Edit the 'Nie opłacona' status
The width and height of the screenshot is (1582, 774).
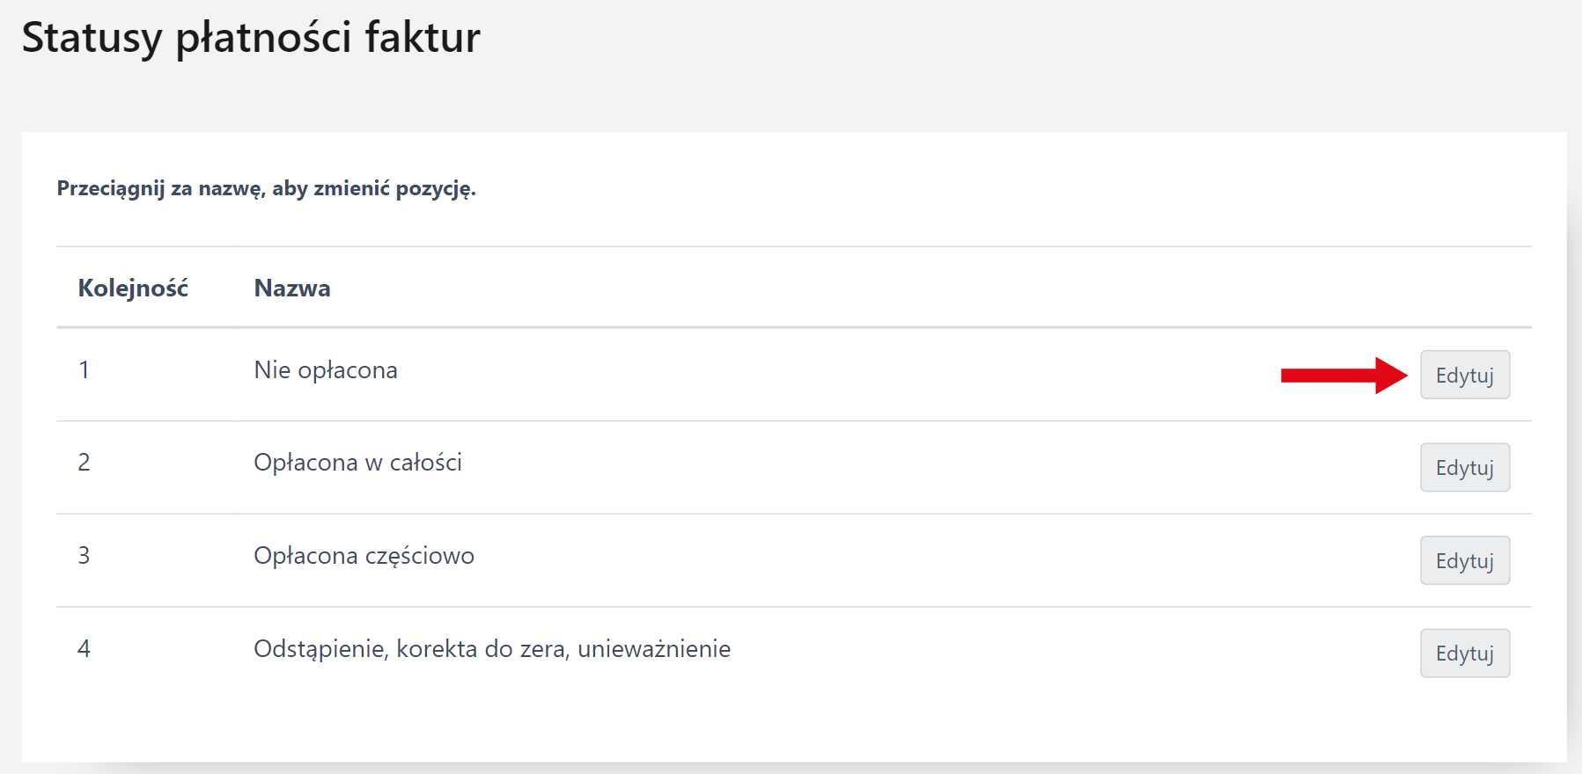(1464, 376)
